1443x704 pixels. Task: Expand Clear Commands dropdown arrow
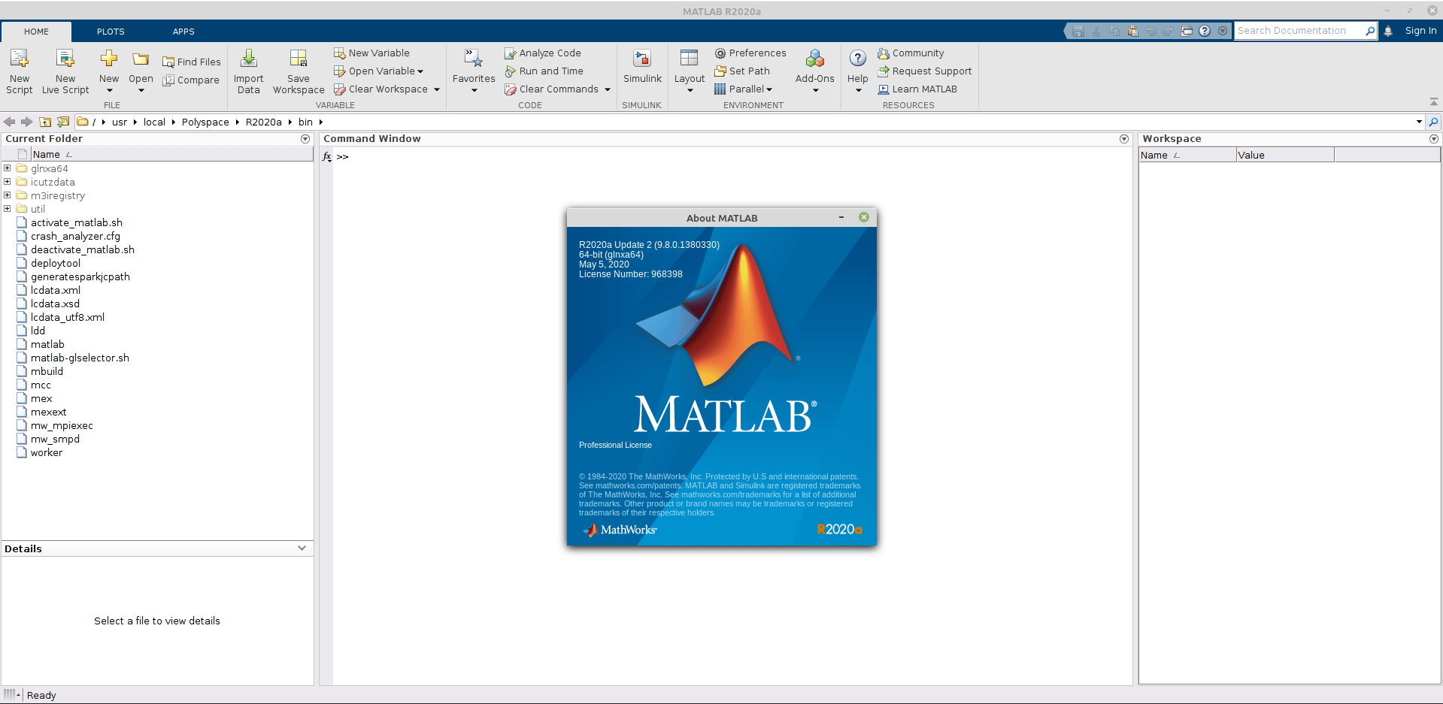coord(608,89)
